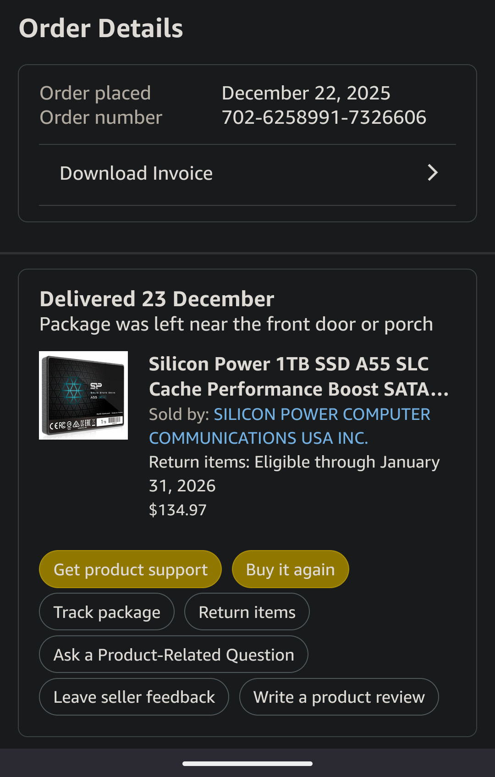Image resolution: width=495 pixels, height=777 pixels.
Task: Open the Silicon Power SSD product thumbnail
Action: click(83, 395)
